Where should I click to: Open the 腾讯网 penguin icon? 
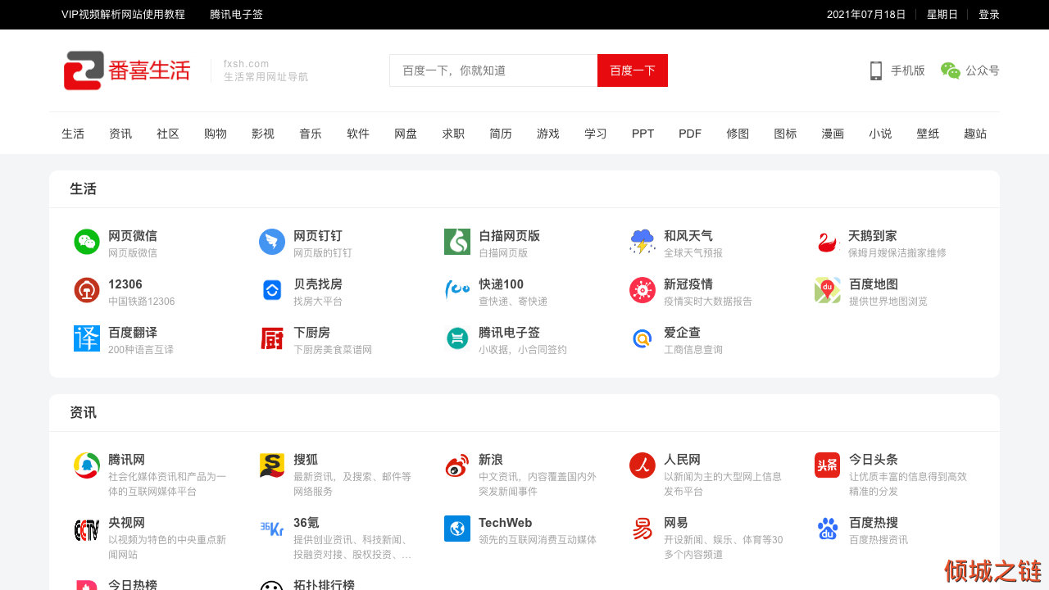tap(87, 465)
